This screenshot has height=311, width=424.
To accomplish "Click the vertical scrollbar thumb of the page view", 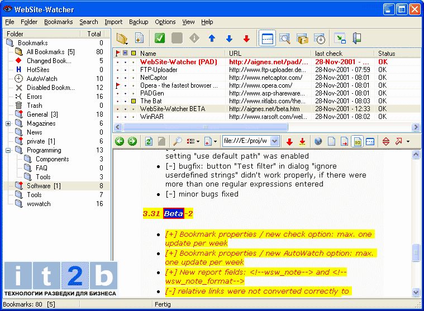I will coord(416,252).
